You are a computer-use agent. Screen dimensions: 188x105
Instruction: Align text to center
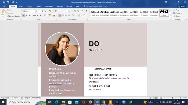[63, 15]
